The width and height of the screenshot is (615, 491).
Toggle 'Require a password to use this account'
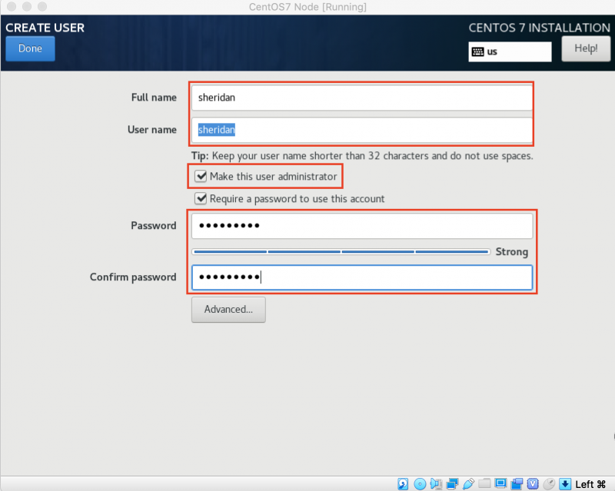tap(201, 198)
